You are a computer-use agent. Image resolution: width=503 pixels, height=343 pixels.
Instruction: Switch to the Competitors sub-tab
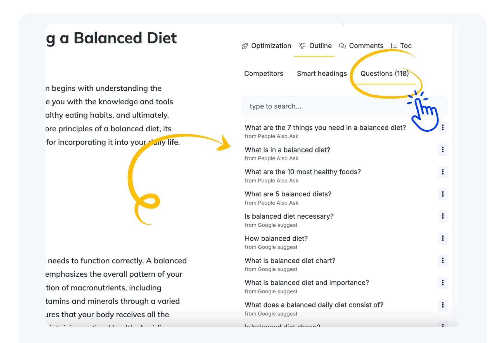(264, 74)
